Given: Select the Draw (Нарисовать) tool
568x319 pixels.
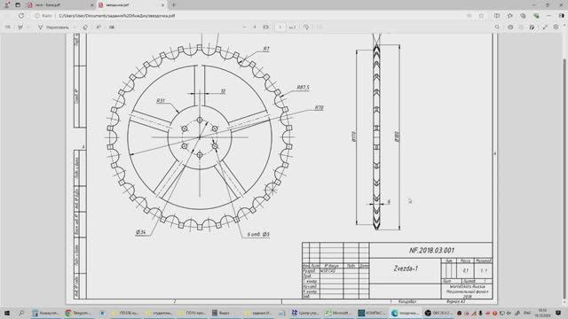Looking at the screenshot, I should pyautogui.click(x=53, y=27).
